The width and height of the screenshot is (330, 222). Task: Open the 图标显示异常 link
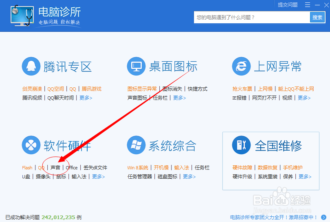(142, 89)
